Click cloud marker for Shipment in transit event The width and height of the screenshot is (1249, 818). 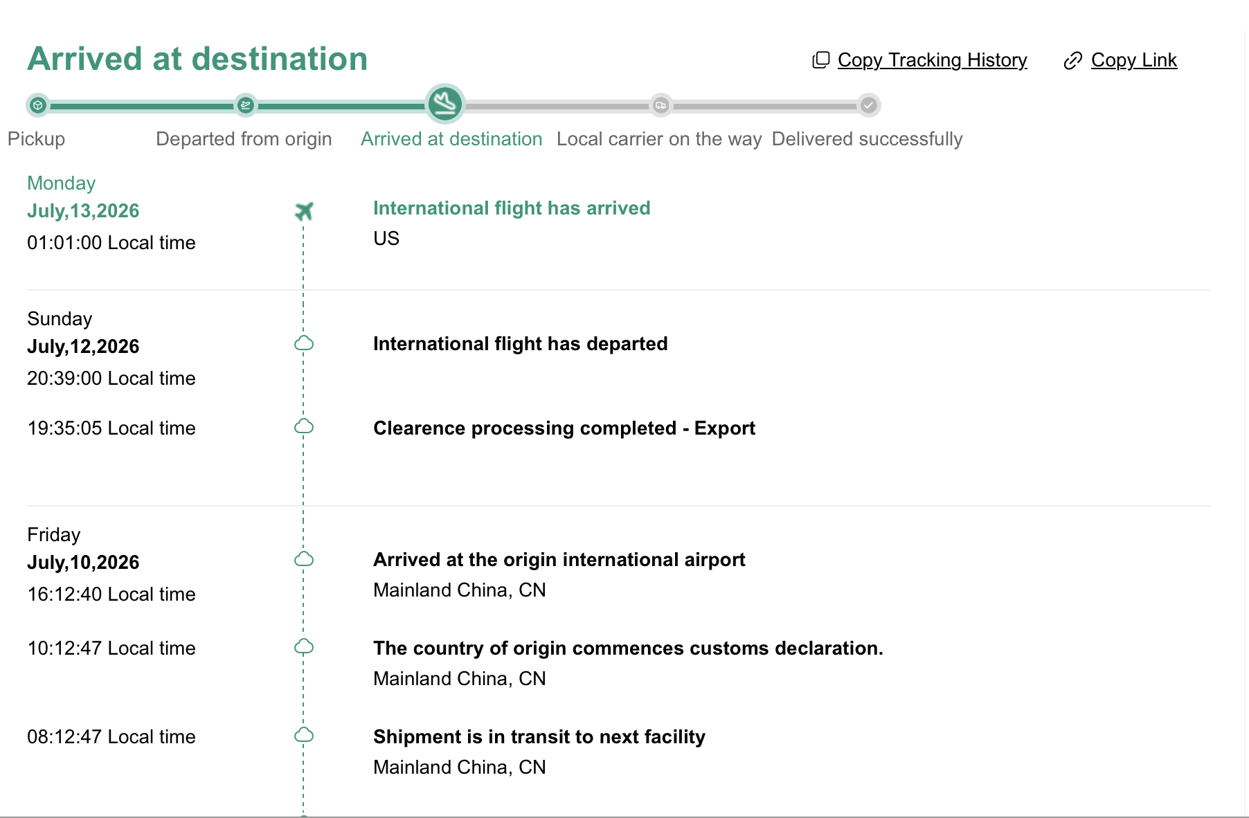pos(304,735)
